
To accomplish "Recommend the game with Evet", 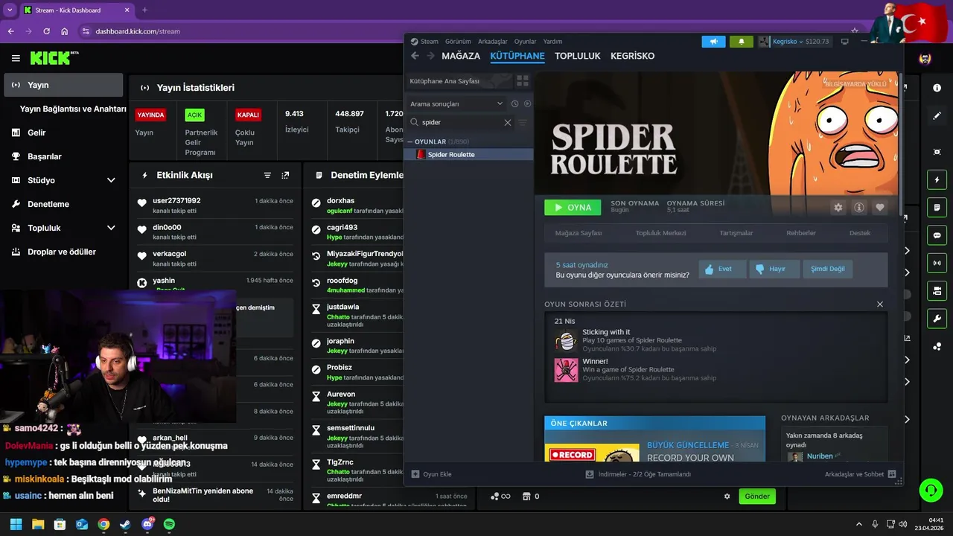I will tap(722, 269).
